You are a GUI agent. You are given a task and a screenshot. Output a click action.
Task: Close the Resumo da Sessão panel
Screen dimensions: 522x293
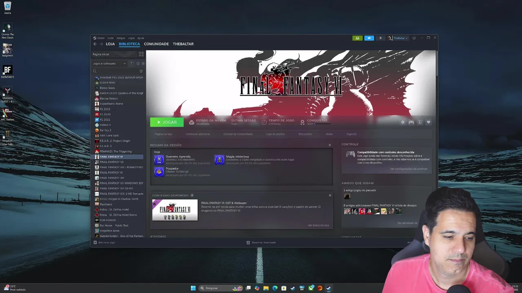coord(330,145)
